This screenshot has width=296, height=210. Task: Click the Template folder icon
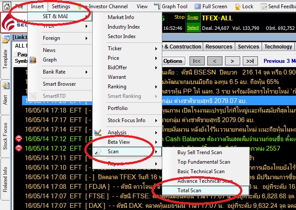tap(6, 39)
